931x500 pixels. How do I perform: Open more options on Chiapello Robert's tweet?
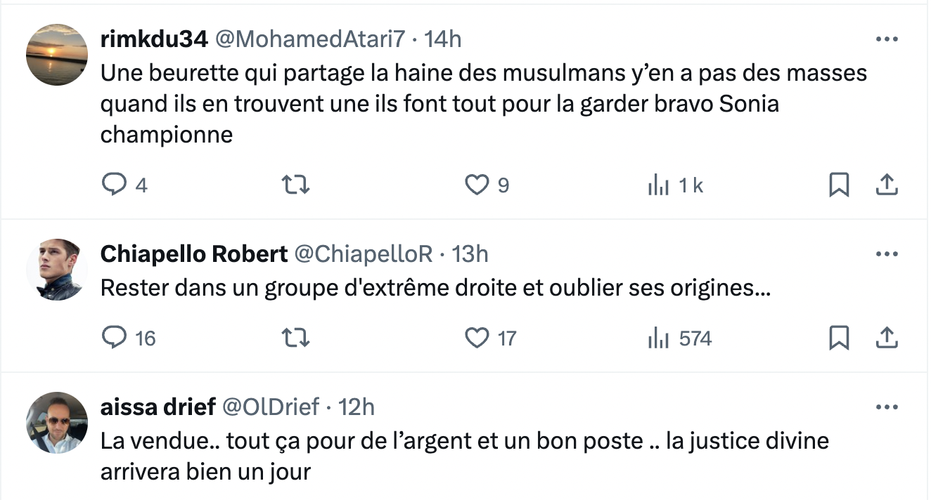[x=887, y=254]
